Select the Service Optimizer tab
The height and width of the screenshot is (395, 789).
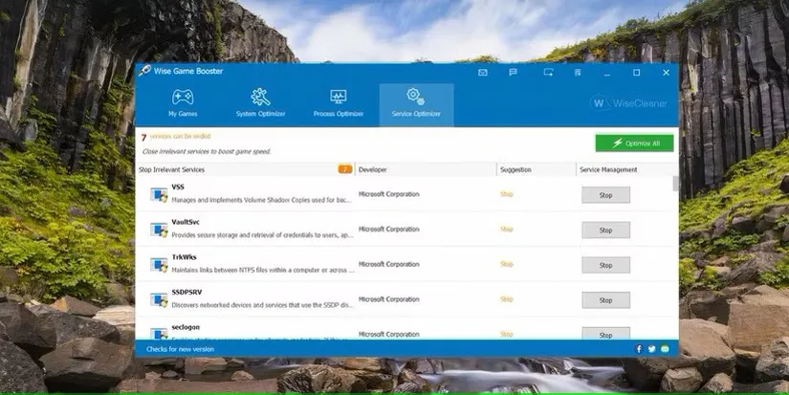tap(416, 104)
